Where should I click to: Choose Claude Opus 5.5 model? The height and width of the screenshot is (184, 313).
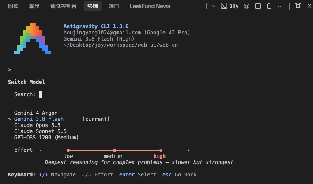37,125
